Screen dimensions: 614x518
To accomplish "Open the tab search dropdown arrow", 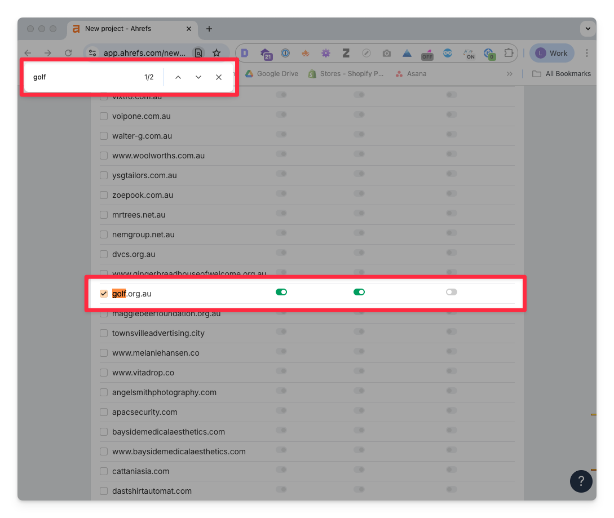I will [x=588, y=28].
